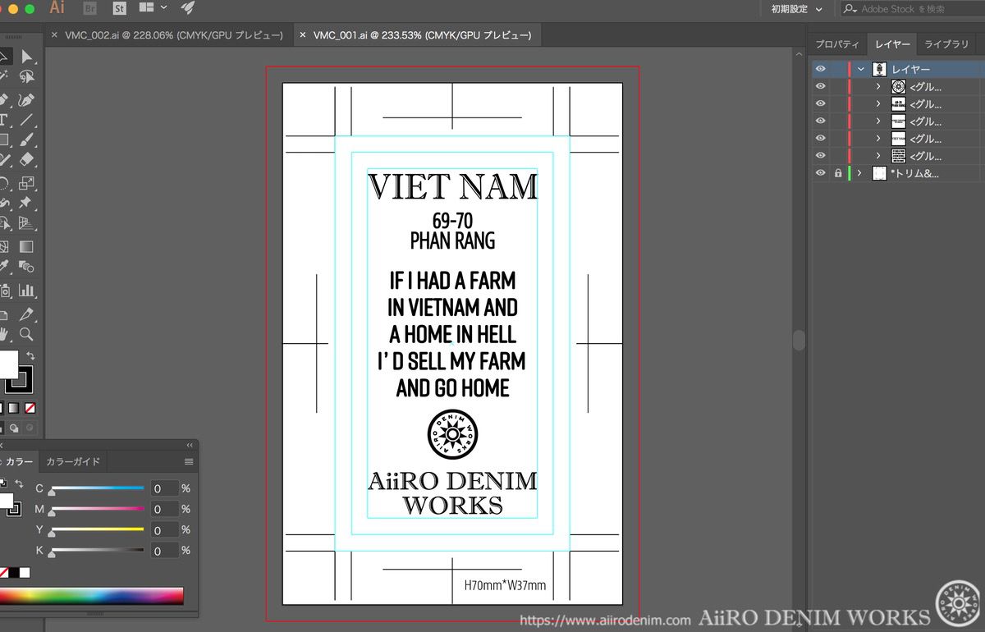Screen dimensions: 985x632
Task: Collapse the Color panel with double arrows
Action: tap(190, 445)
